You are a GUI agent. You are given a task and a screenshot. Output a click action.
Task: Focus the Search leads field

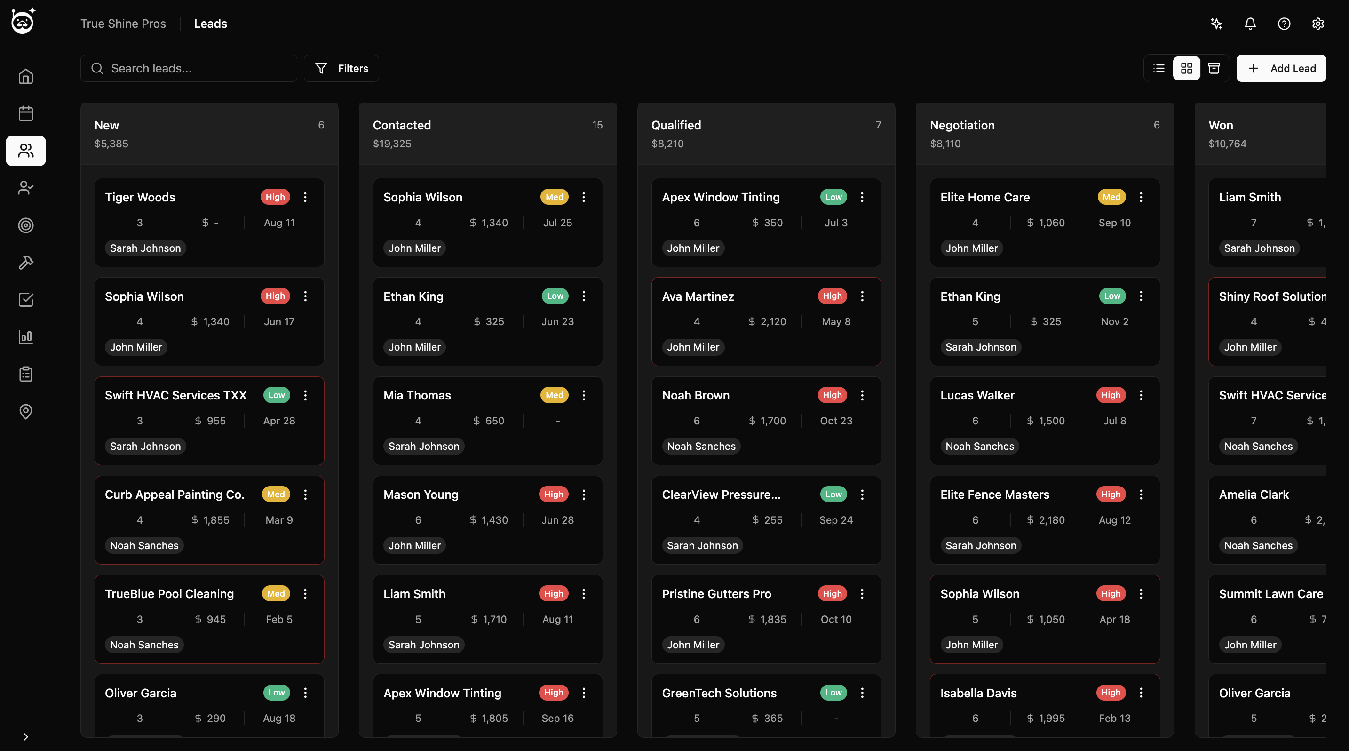(x=189, y=68)
